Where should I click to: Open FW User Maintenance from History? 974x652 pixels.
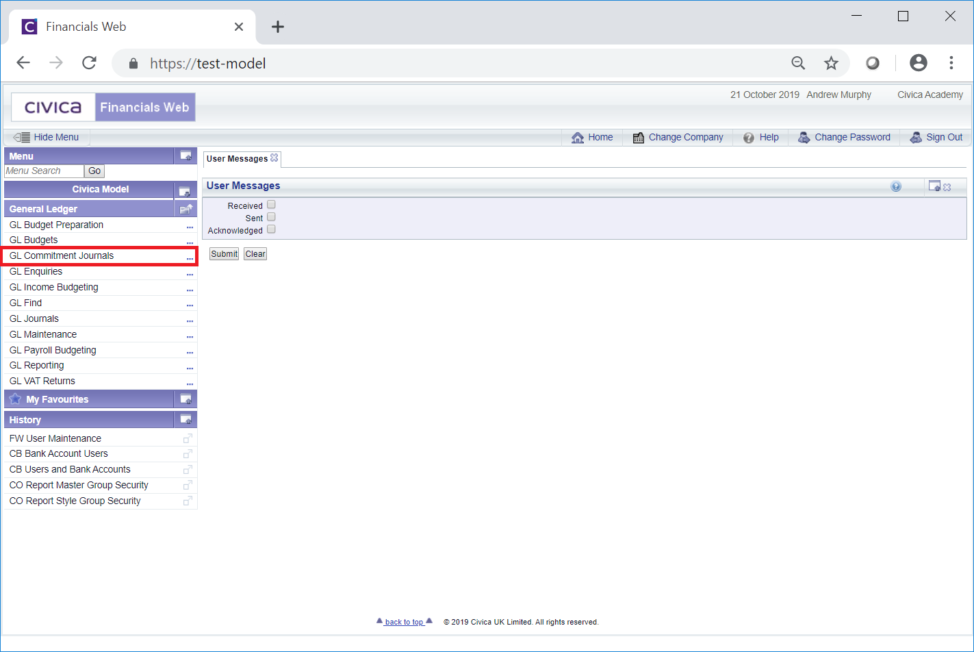(x=55, y=438)
